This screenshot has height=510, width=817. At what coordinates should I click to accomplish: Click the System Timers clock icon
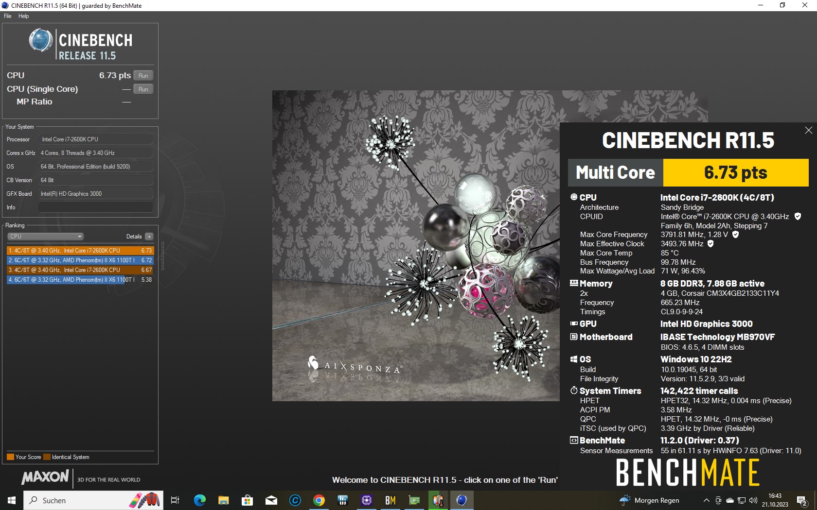coord(574,391)
